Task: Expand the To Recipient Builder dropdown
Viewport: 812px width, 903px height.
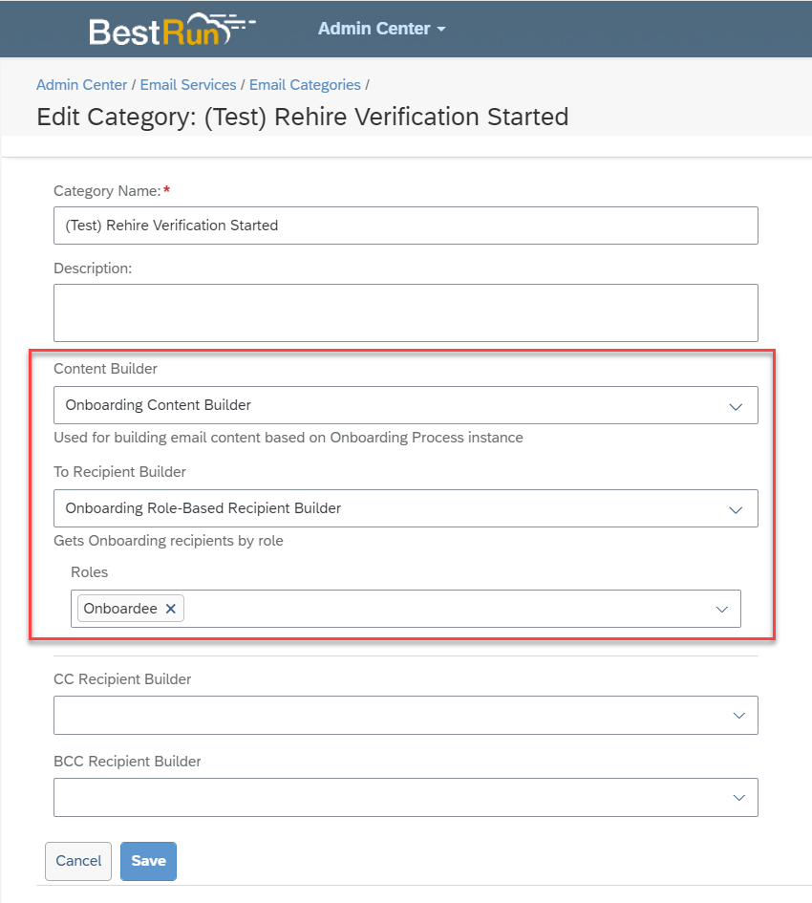Action: tap(736, 509)
